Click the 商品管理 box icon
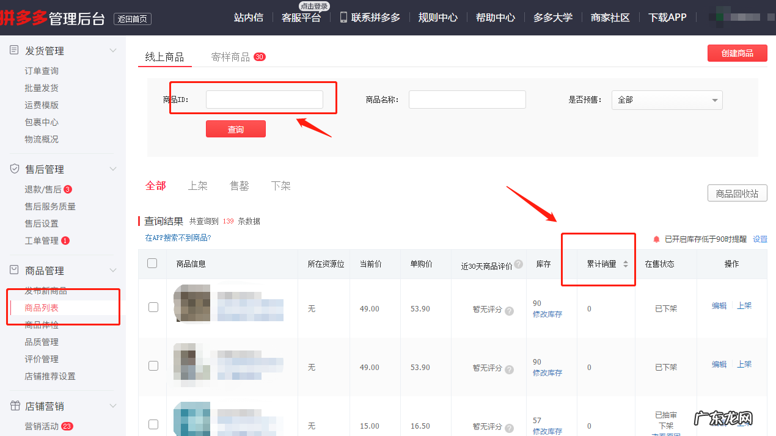Viewport: 776px width, 436px height. click(x=14, y=271)
